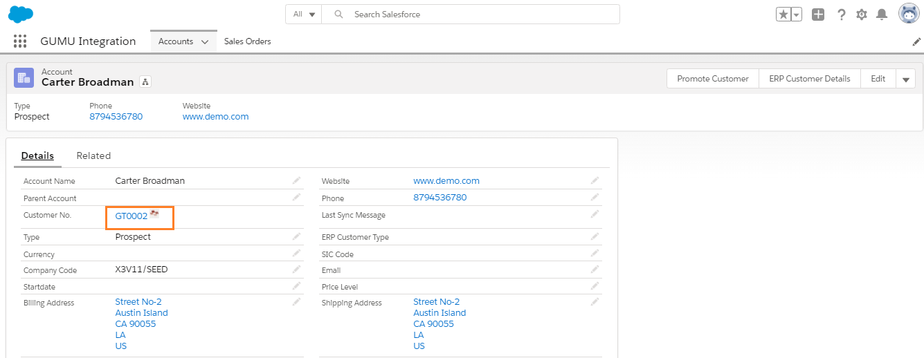Edit Billing Address pencil icon
Image resolution: width=924 pixels, height=358 pixels.
tap(296, 302)
